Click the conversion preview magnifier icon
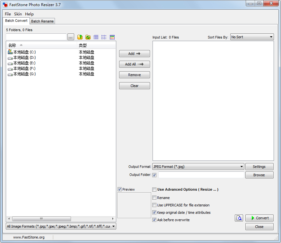281x243 pixels. [x=239, y=218]
